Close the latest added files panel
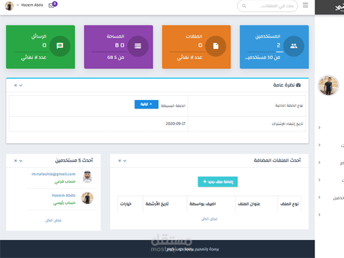344x258 pixels. [x=120, y=161]
